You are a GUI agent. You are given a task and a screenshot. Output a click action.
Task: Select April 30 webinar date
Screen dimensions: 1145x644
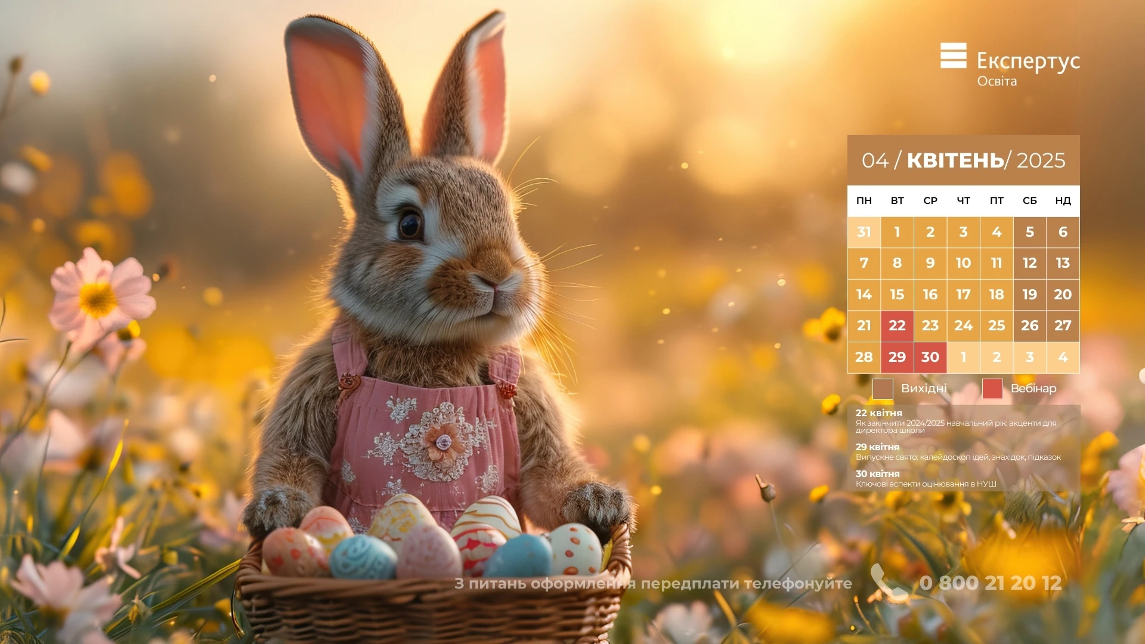[x=930, y=357]
